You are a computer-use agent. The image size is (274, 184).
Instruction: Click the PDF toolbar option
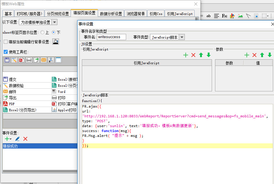click(x=27, y=104)
